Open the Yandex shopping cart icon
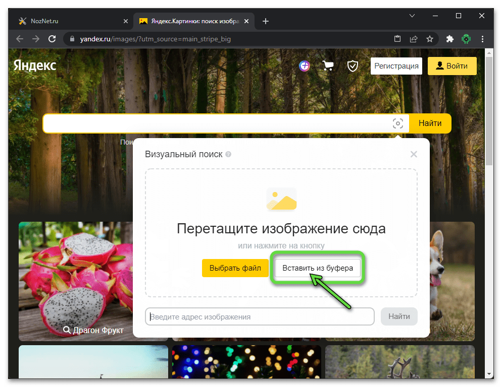Screen dimensions: 502x387 click(328, 66)
